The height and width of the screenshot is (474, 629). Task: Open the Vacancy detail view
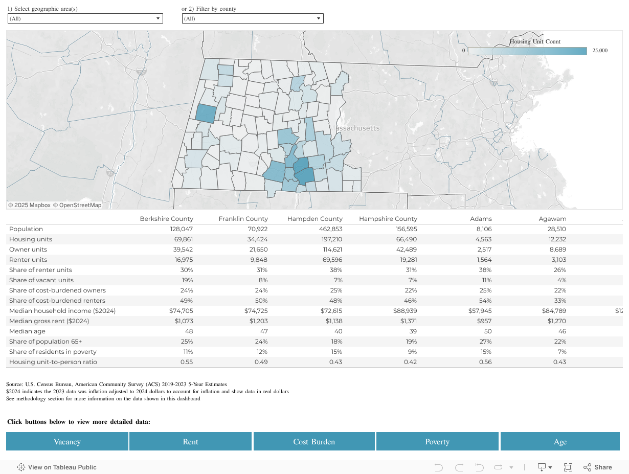[67, 441]
